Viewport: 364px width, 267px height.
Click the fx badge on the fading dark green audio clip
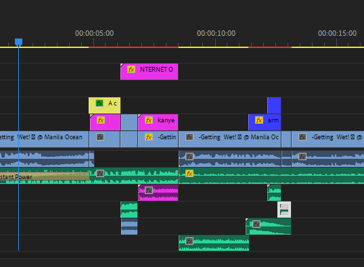point(256,224)
